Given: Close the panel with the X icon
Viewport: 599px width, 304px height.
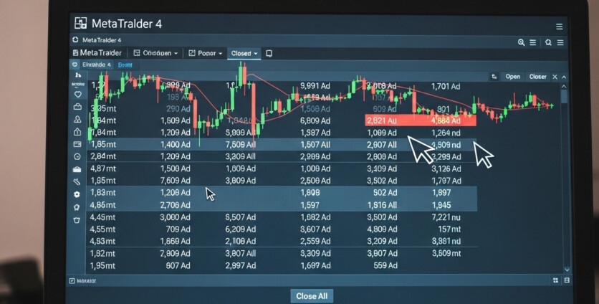Looking at the screenshot, I should coord(555,77).
